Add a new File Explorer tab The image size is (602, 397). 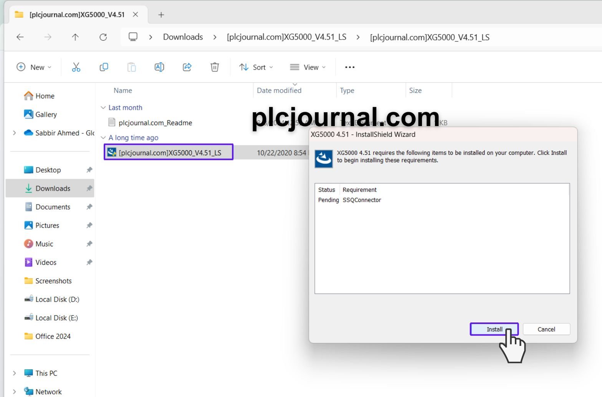pos(161,15)
